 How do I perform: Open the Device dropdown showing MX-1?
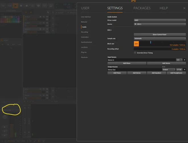click(160, 24)
